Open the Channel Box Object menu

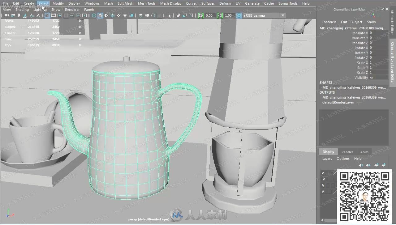(x=357, y=22)
